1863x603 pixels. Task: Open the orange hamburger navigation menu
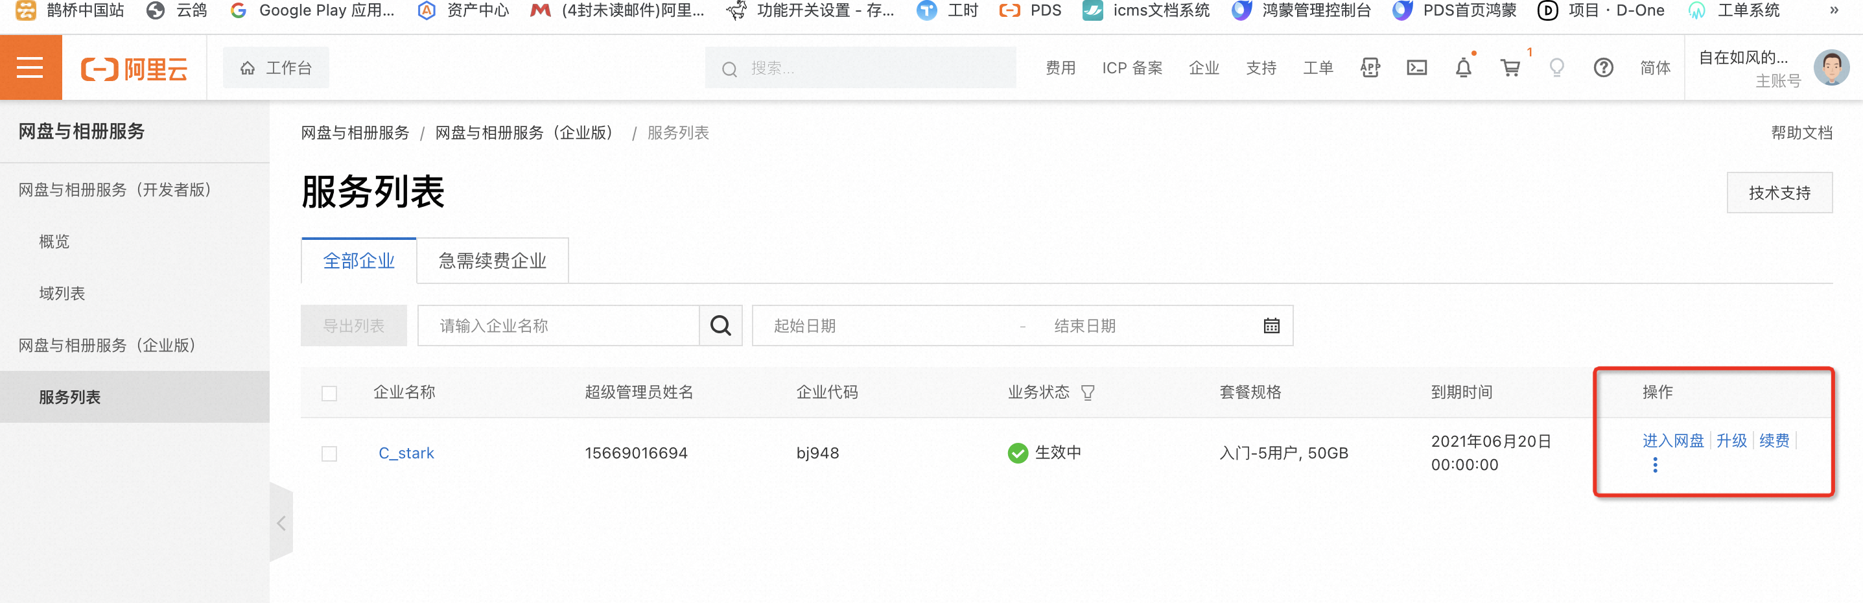[30, 68]
